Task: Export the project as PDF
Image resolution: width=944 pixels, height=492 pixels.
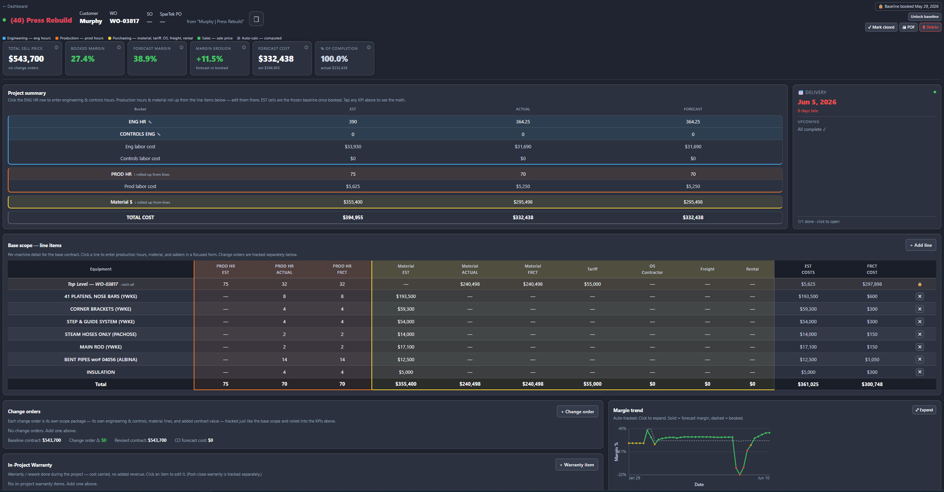Action: coord(908,27)
